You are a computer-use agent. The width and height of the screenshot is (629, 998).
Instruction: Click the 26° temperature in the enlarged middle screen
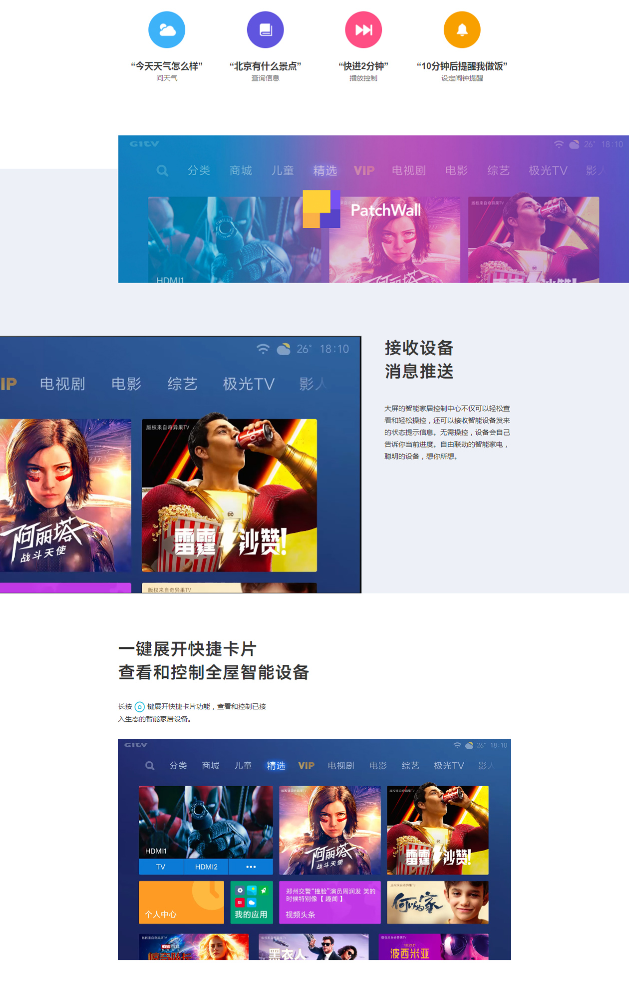click(304, 349)
